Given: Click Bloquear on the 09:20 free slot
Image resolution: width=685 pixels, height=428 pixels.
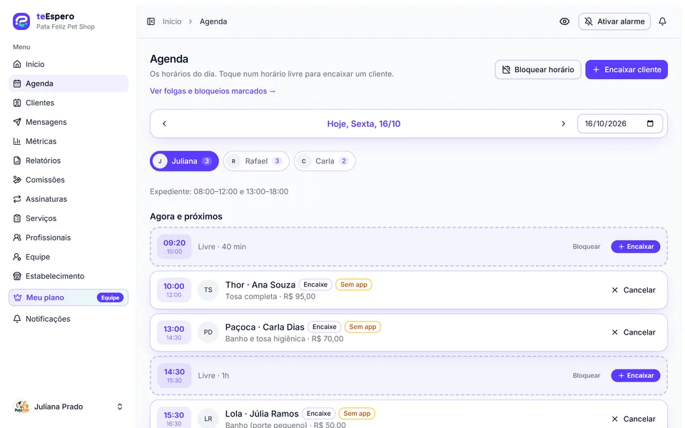Looking at the screenshot, I should point(587,246).
